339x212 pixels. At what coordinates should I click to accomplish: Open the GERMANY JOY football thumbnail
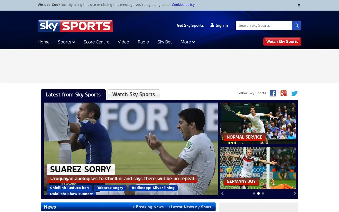tap(258, 168)
